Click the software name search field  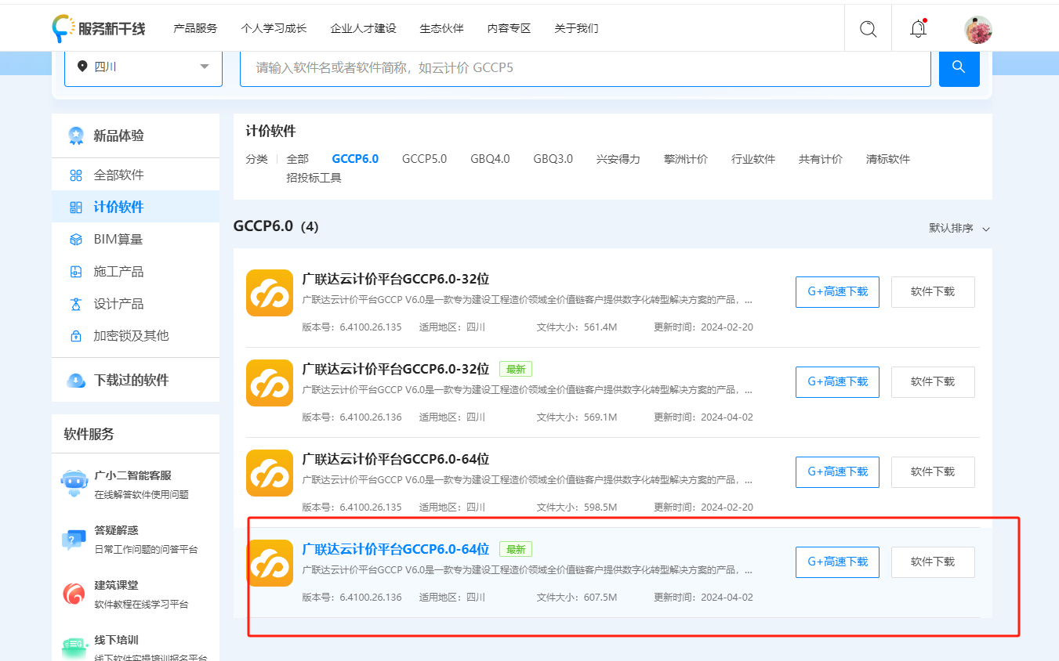585,67
